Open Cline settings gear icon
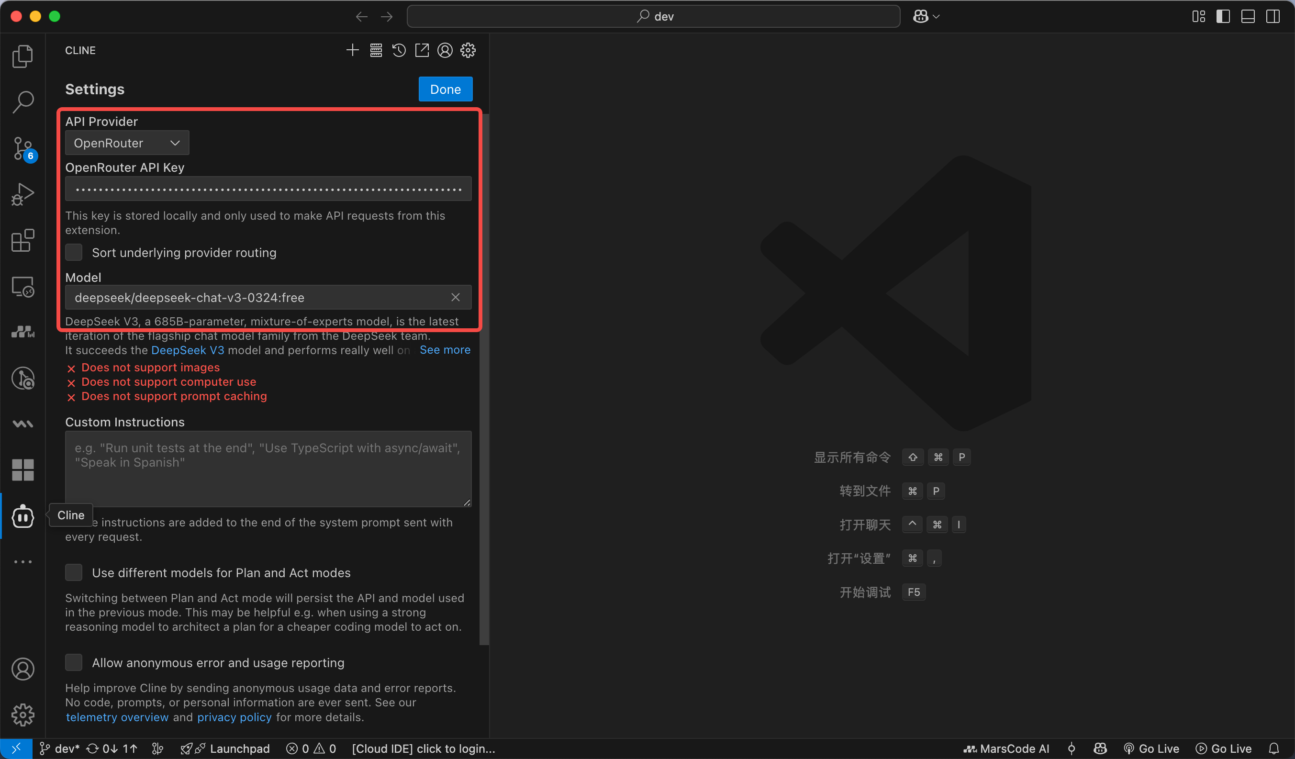Viewport: 1295px width, 759px height. [468, 50]
